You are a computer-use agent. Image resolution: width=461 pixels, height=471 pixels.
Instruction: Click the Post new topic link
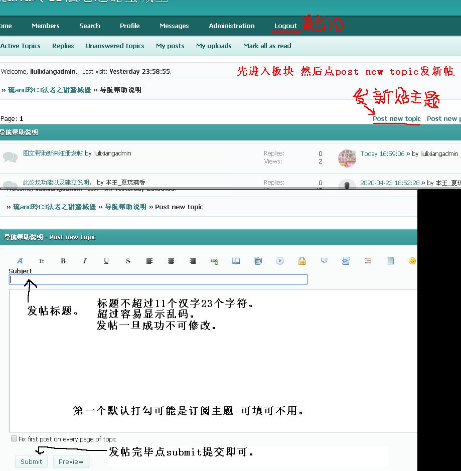click(x=397, y=119)
